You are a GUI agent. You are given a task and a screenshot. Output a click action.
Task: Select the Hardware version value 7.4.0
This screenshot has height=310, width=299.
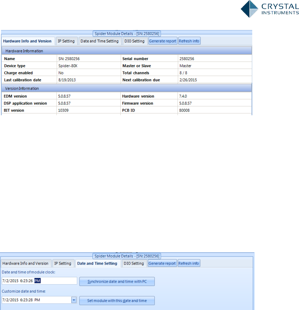(183, 96)
